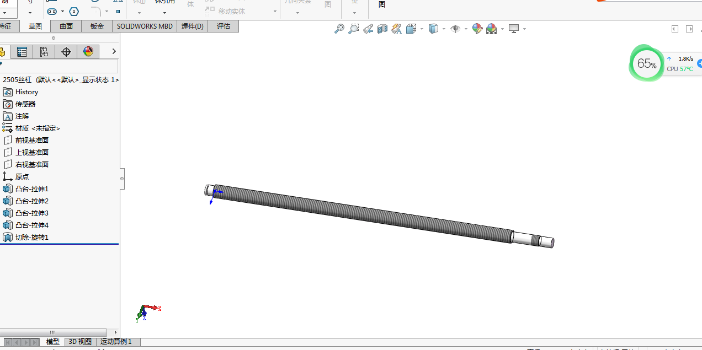
Task: Click the Hide/Show Items eye icon
Action: coord(455,29)
